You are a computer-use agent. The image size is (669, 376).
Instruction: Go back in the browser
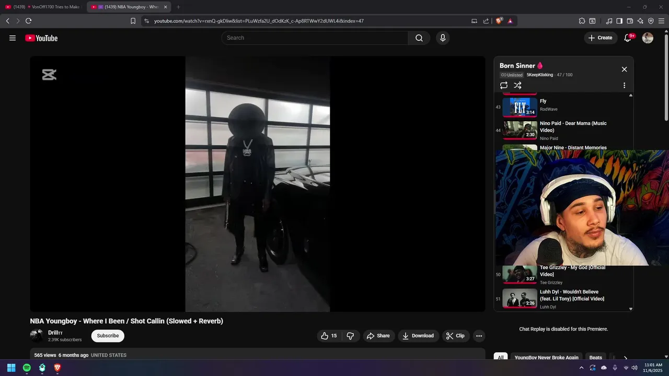[x=7, y=21]
